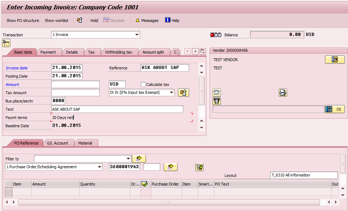348x211 pixels.
Task: Click the tax details icon next to tax dropdown
Action: pyautogui.click(x=183, y=92)
